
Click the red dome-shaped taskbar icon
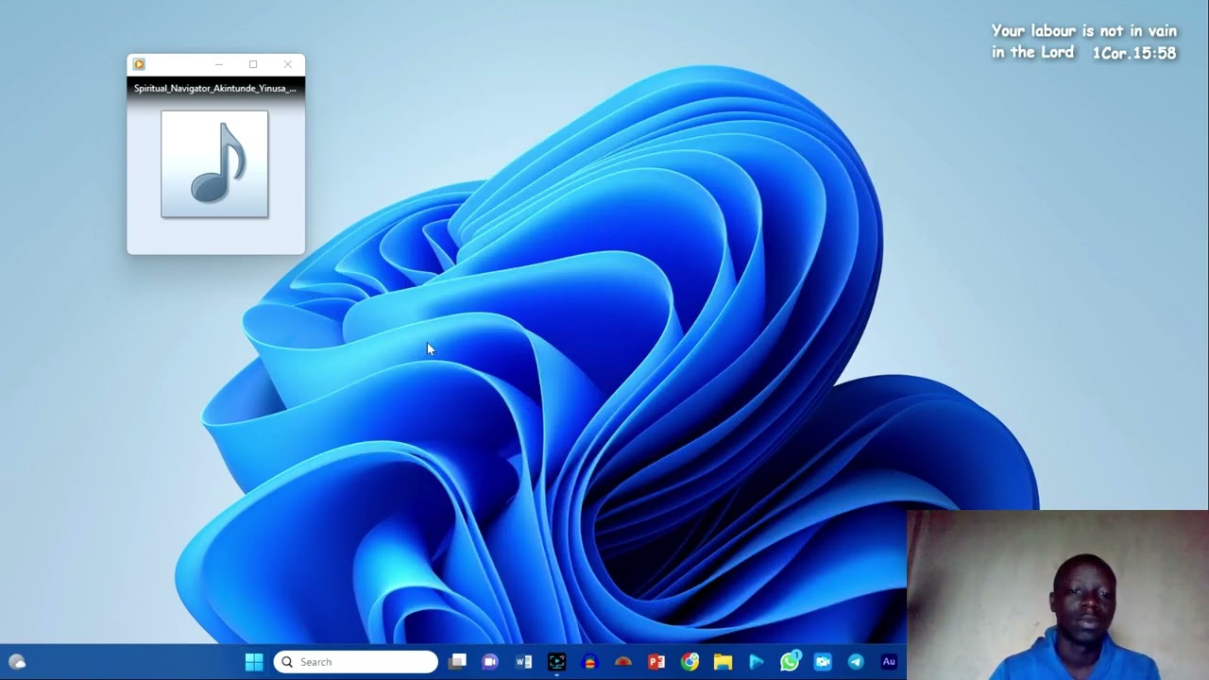623,662
